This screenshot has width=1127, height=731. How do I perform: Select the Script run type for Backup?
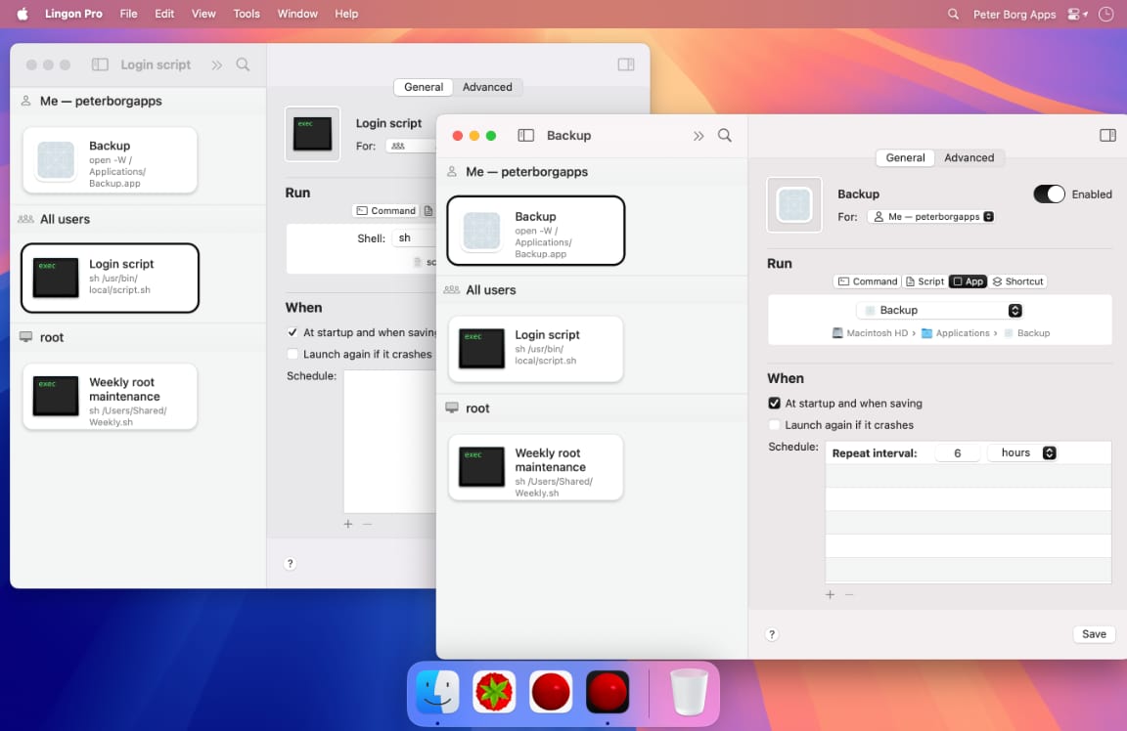click(x=925, y=281)
